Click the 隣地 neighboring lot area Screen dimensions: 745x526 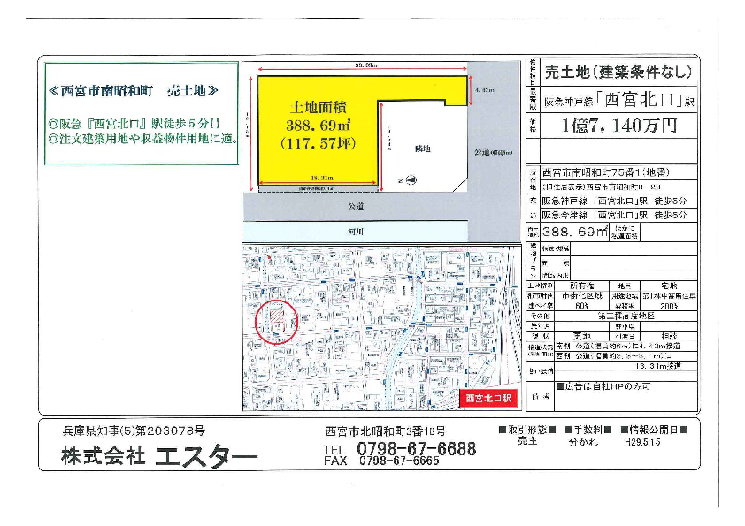coord(422,149)
